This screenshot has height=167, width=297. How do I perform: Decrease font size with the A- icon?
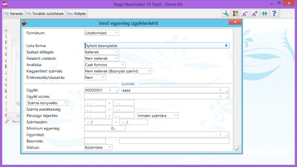click(245, 14)
